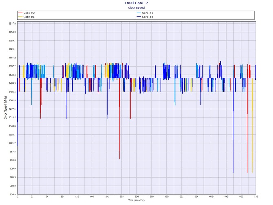Click the 0 tick on the time axis

(17, 197)
